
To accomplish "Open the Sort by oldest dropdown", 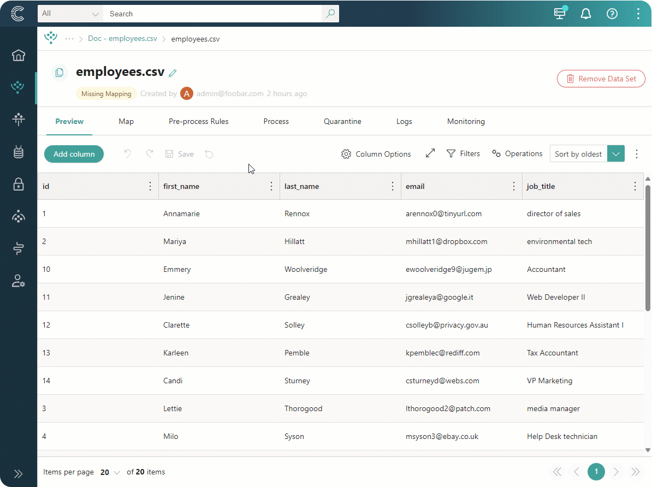I will (x=616, y=153).
